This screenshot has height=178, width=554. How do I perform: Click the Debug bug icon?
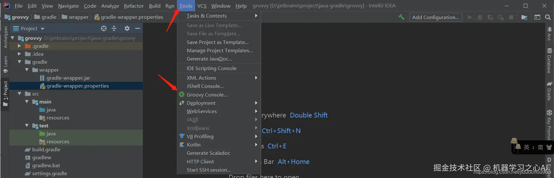[480, 17]
